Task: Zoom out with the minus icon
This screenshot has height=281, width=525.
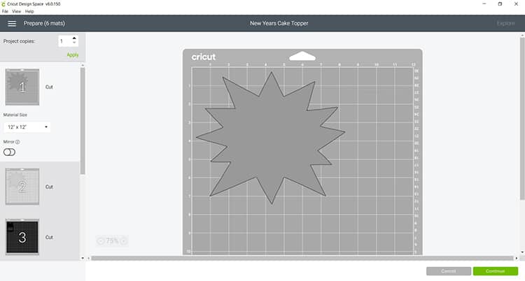Action: tap(101, 240)
